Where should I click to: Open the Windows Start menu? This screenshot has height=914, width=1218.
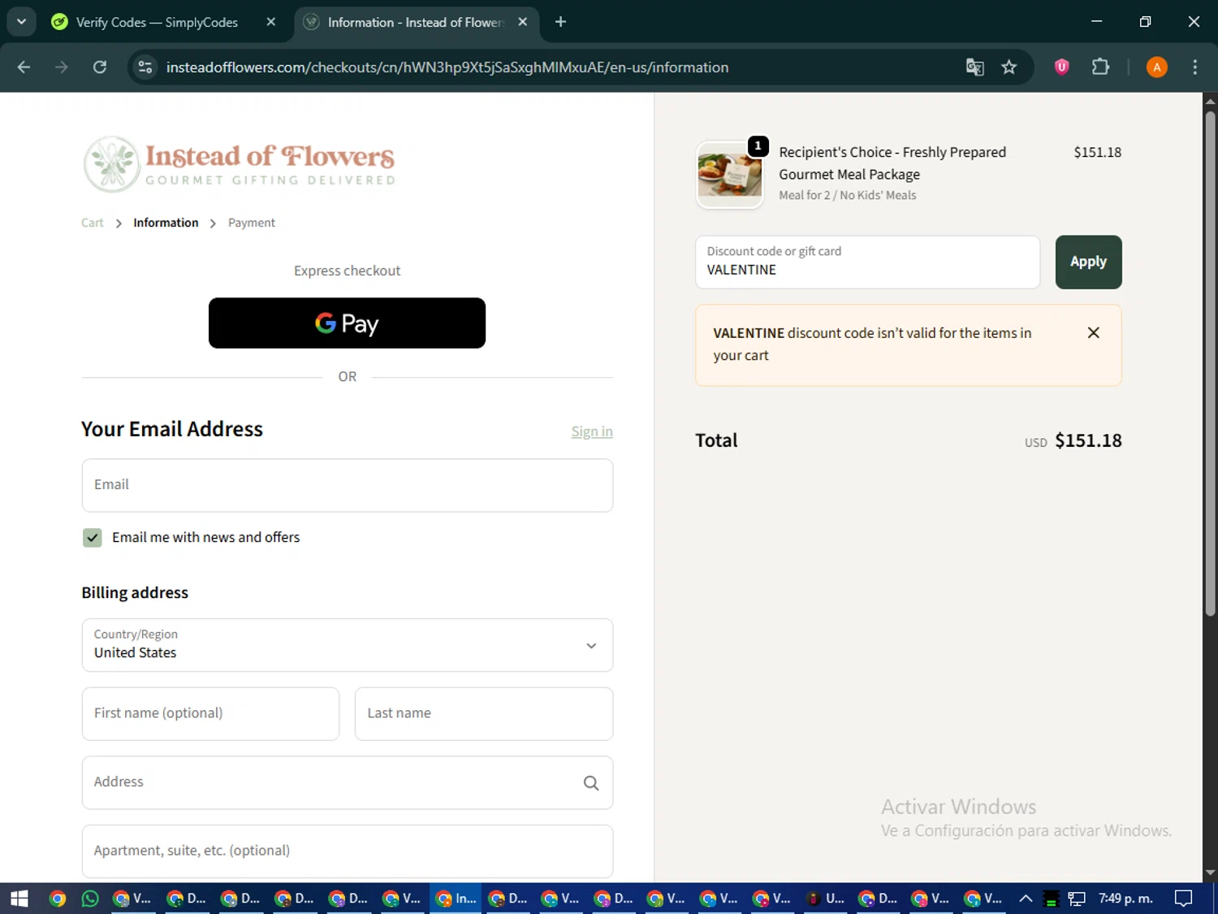pyautogui.click(x=19, y=899)
